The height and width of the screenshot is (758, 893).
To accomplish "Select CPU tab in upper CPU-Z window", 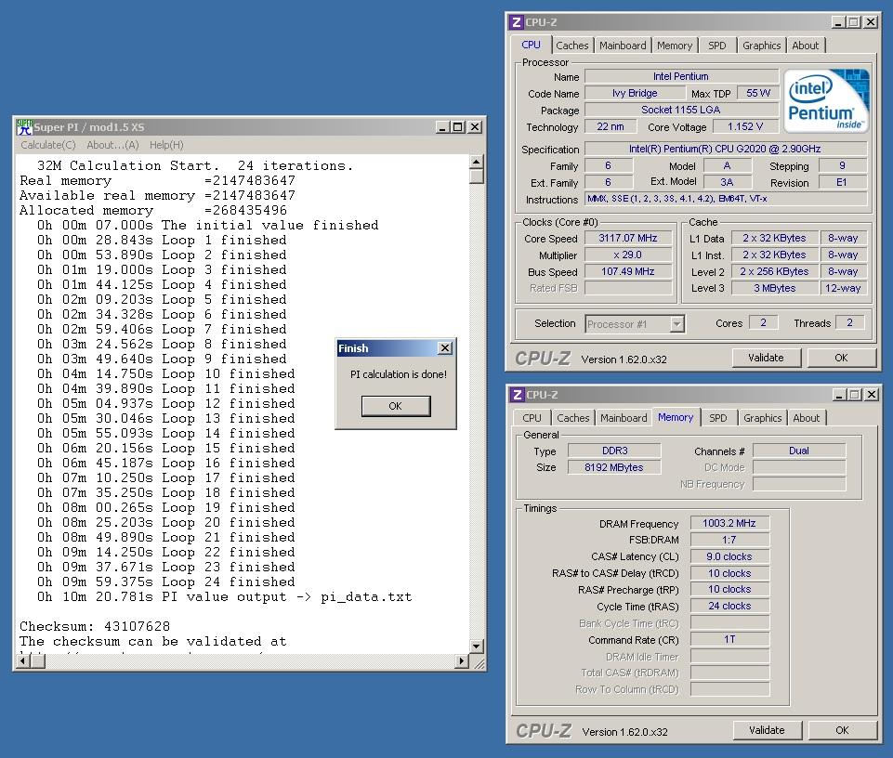I will pos(531,45).
